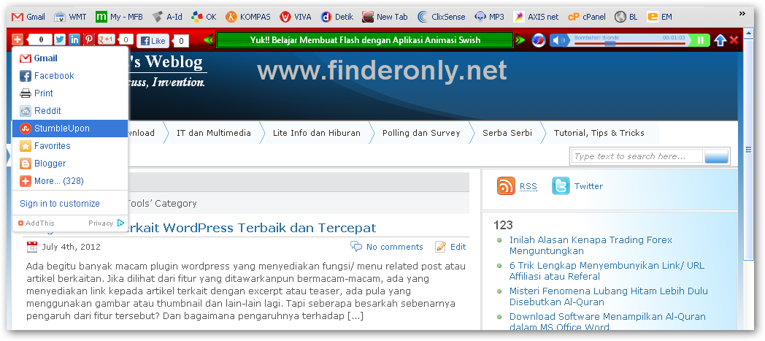Go to next headline with green right arrows

click(520, 40)
